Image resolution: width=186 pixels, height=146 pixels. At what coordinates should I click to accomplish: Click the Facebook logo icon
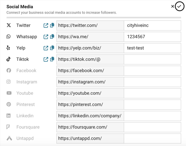(x=9, y=70)
